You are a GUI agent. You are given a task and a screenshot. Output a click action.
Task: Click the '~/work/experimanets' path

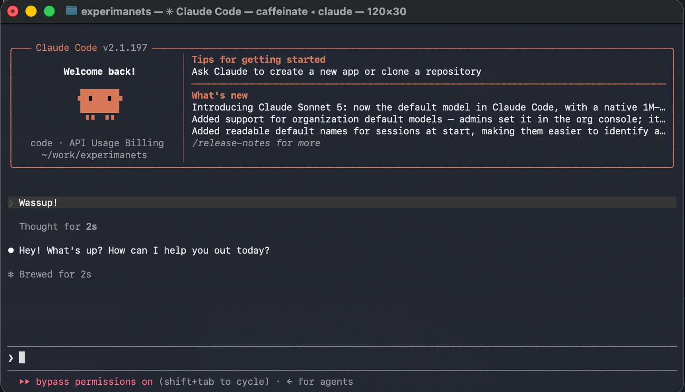click(94, 155)
